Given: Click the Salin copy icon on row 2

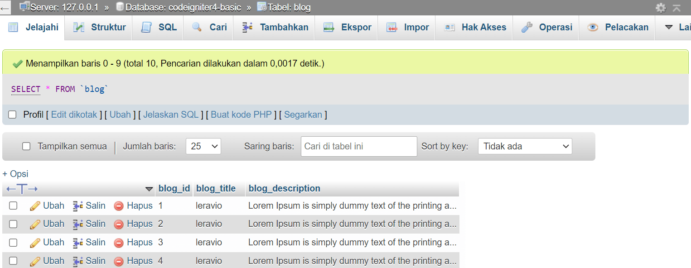Looking at the screenshot, I should (78, 224).
